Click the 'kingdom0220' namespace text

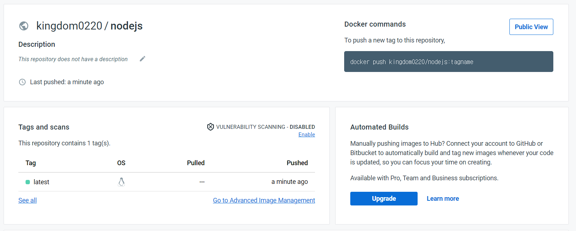pyautogui.click(x=69, y=26)
